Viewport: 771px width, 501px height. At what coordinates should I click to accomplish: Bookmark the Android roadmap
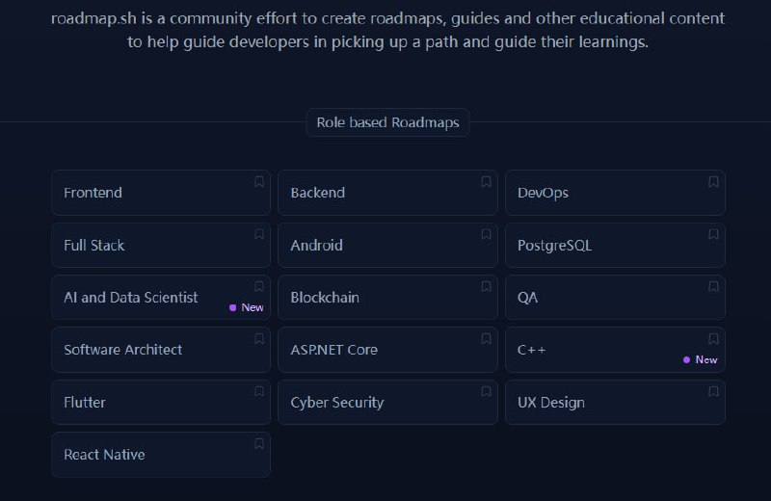pyautogui.click(x=486, y=234)
